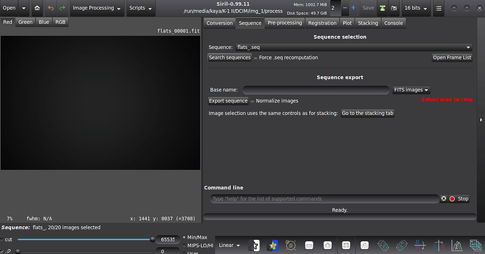Click the green save-as download icon
The width and height of the screenshot is (485, 254).
382,8
